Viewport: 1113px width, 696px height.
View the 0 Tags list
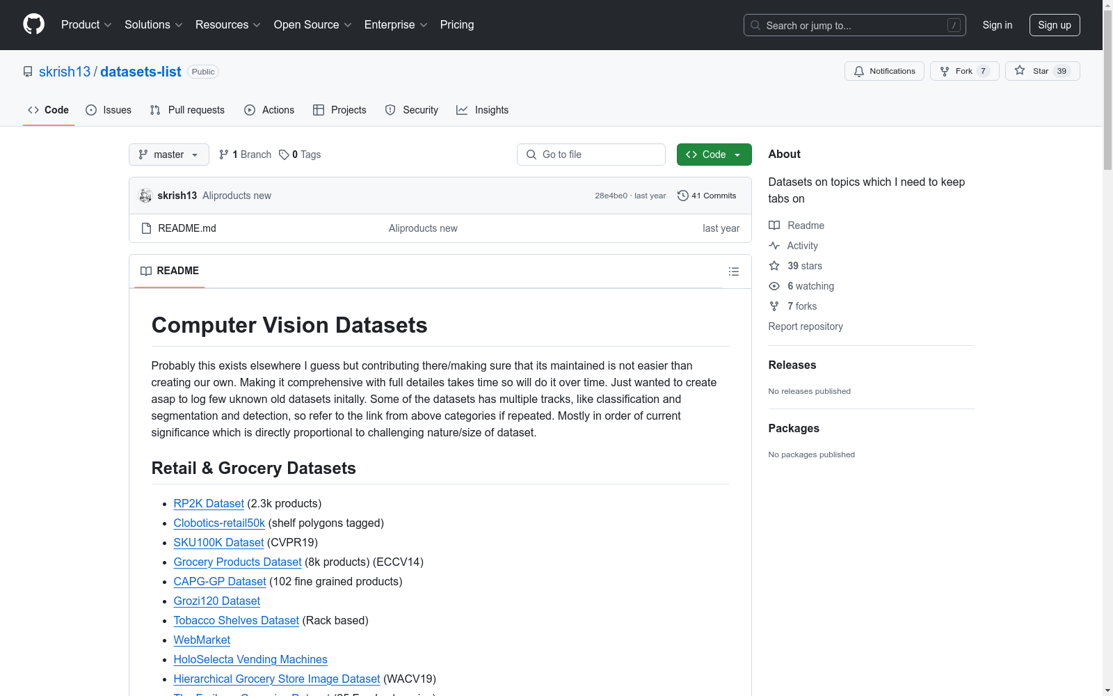coord(300,155)
